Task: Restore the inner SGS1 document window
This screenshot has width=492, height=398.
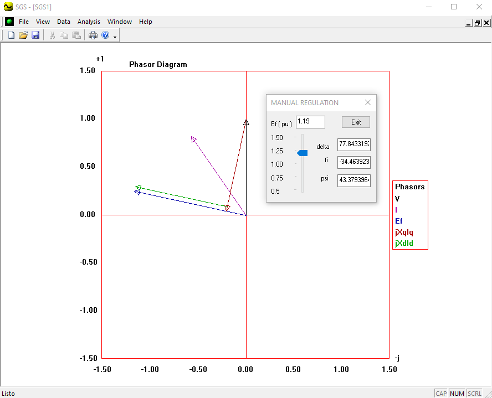Action: tap(477, 23)
